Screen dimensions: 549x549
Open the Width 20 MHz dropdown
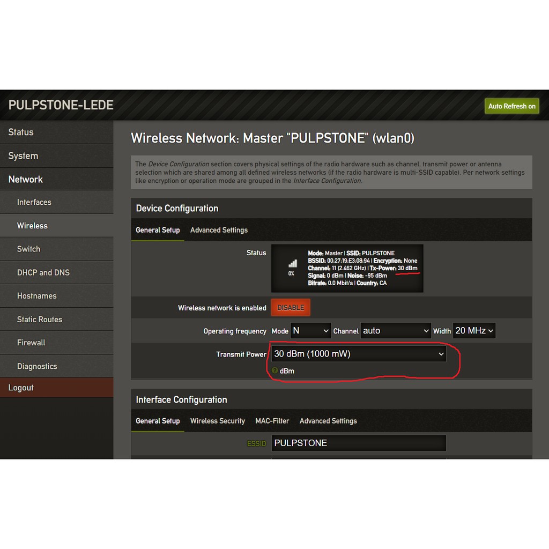474,331
